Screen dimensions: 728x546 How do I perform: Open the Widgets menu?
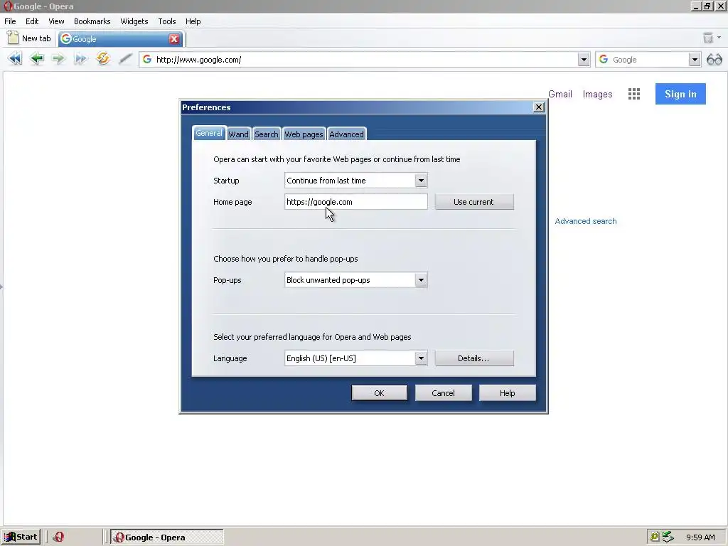click(134, 21)
